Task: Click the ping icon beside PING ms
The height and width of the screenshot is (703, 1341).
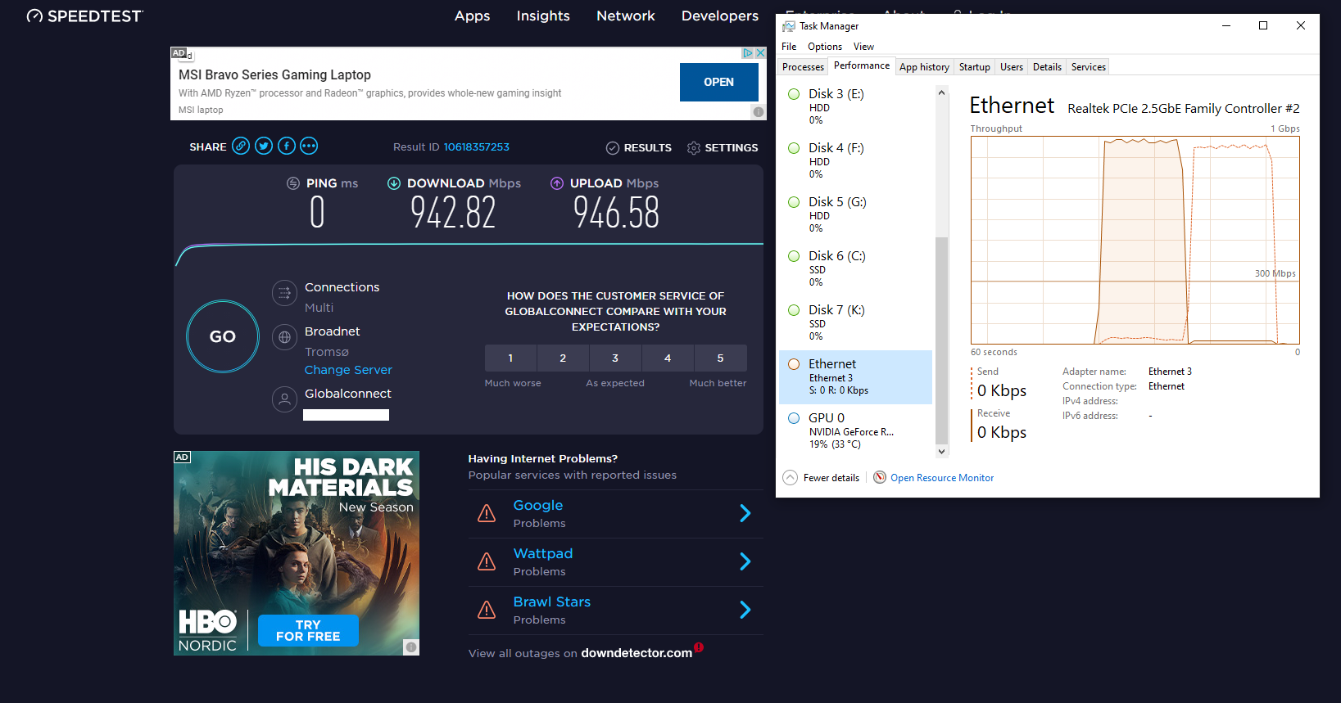Action: tap(293, 183)
